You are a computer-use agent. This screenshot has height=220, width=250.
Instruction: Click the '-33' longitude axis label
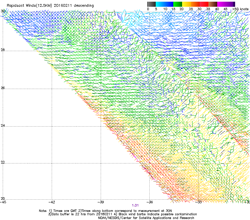(199, 202)
